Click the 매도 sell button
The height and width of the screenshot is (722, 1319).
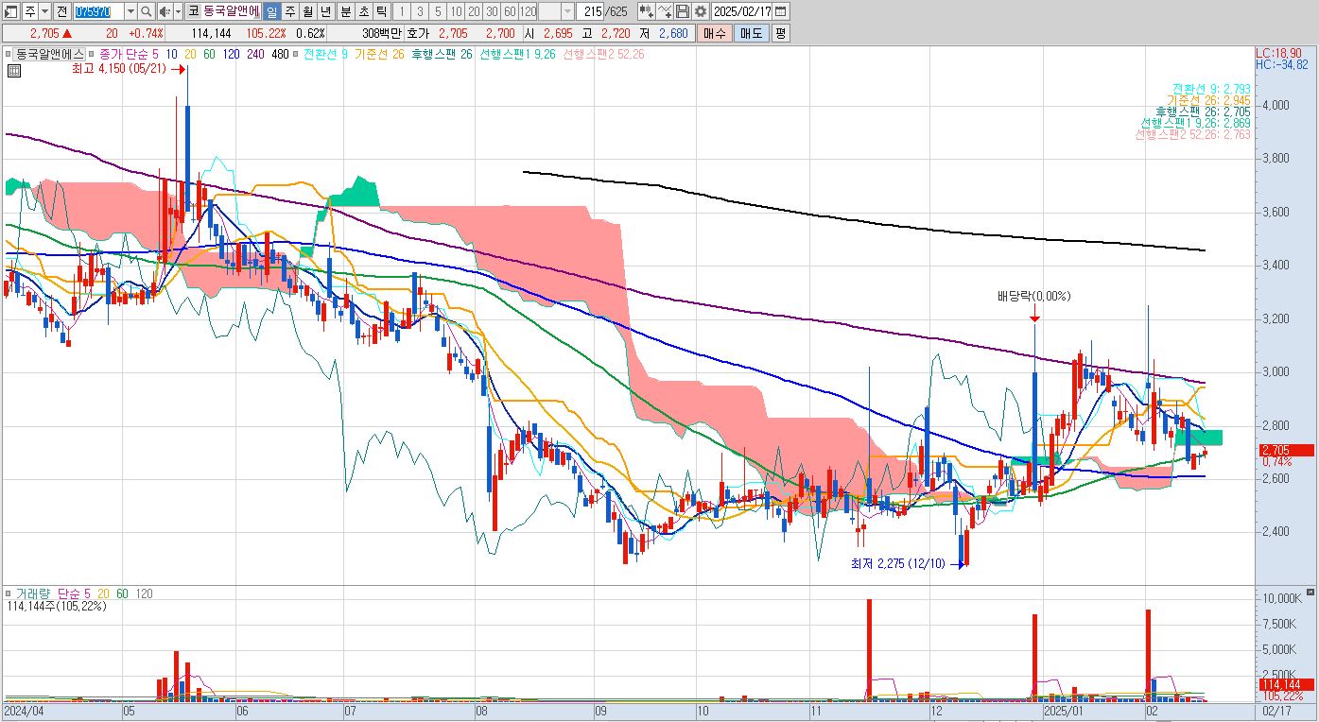pos(751,33)
